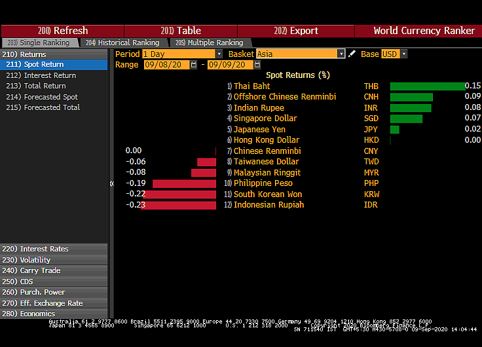Click the KRW ticker code
Screen dimensions: 482x347
(x=371, y=194)
